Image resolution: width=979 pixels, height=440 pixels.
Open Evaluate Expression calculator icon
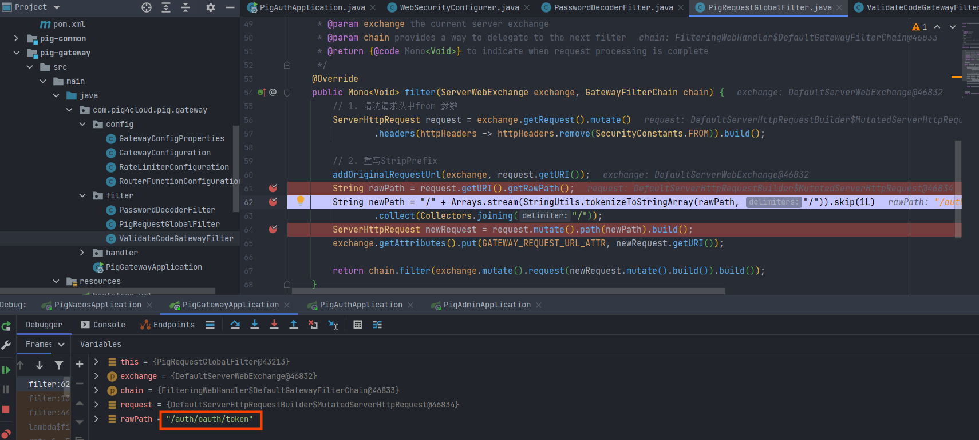coord(358,325)
